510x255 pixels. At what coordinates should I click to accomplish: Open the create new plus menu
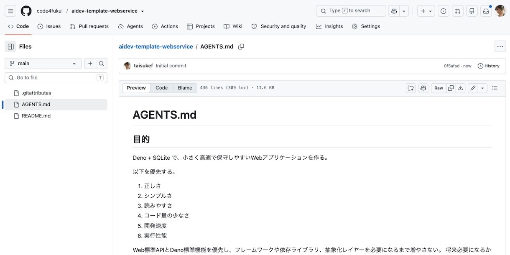pos(426,11)
